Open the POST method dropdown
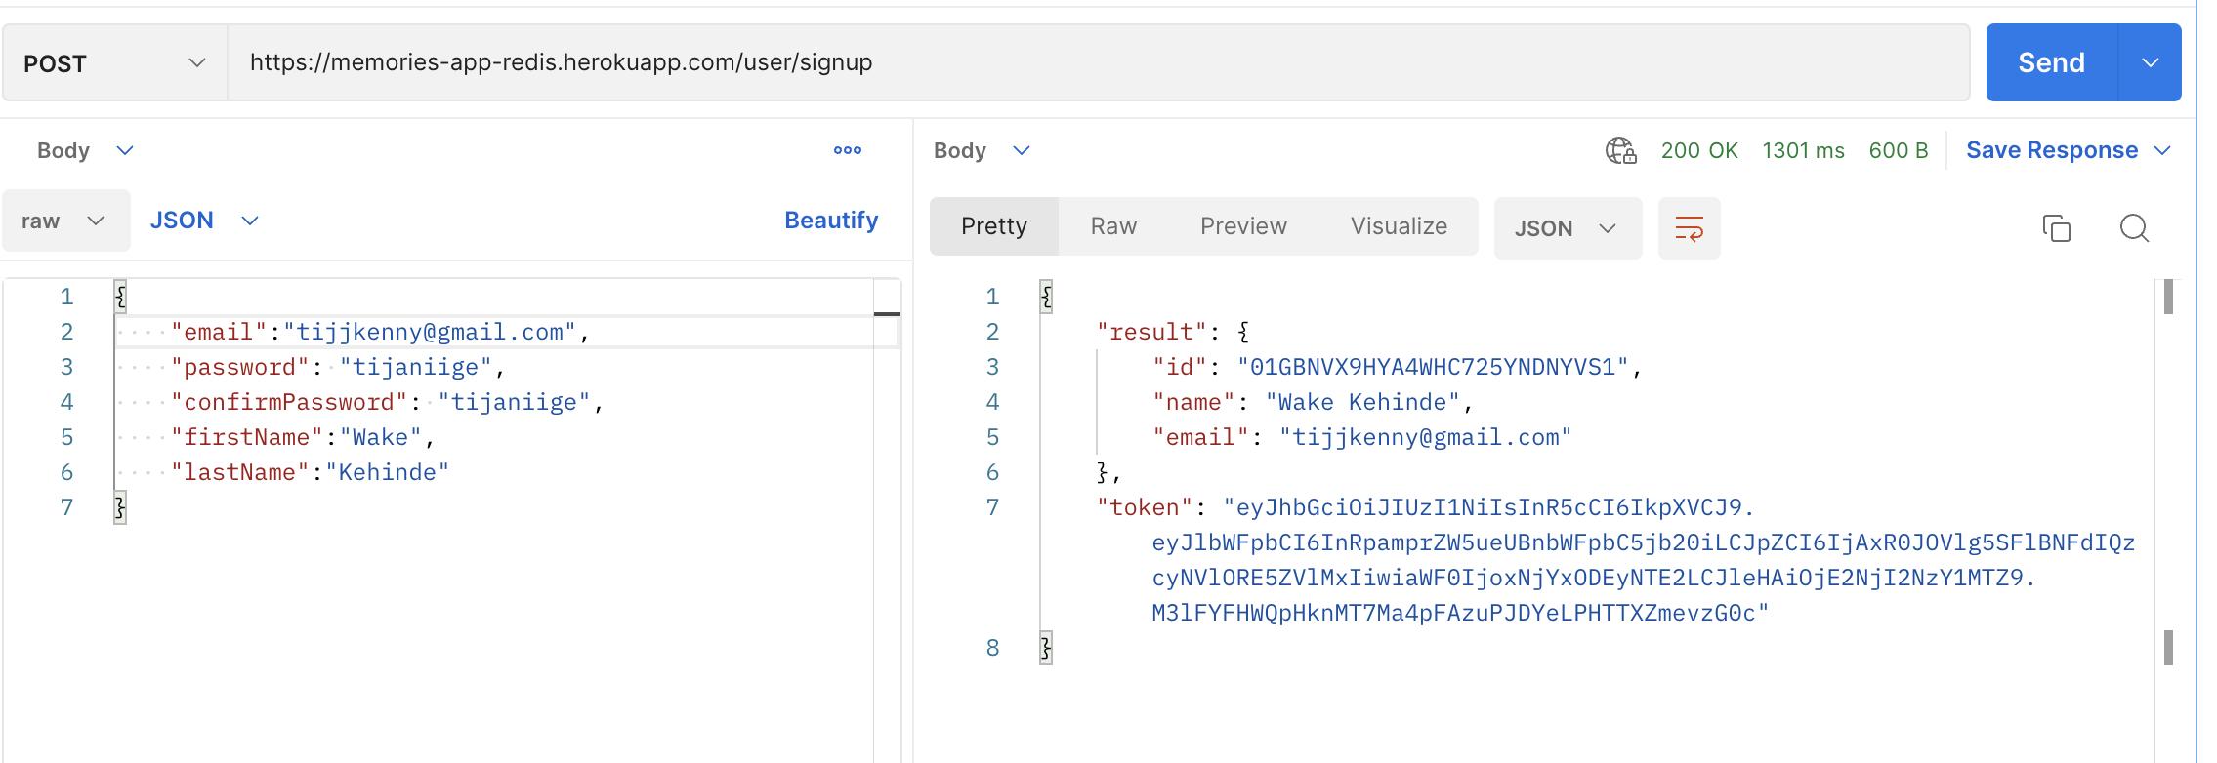Viewport: 2217px width, 763px height. tap(114, 63)
